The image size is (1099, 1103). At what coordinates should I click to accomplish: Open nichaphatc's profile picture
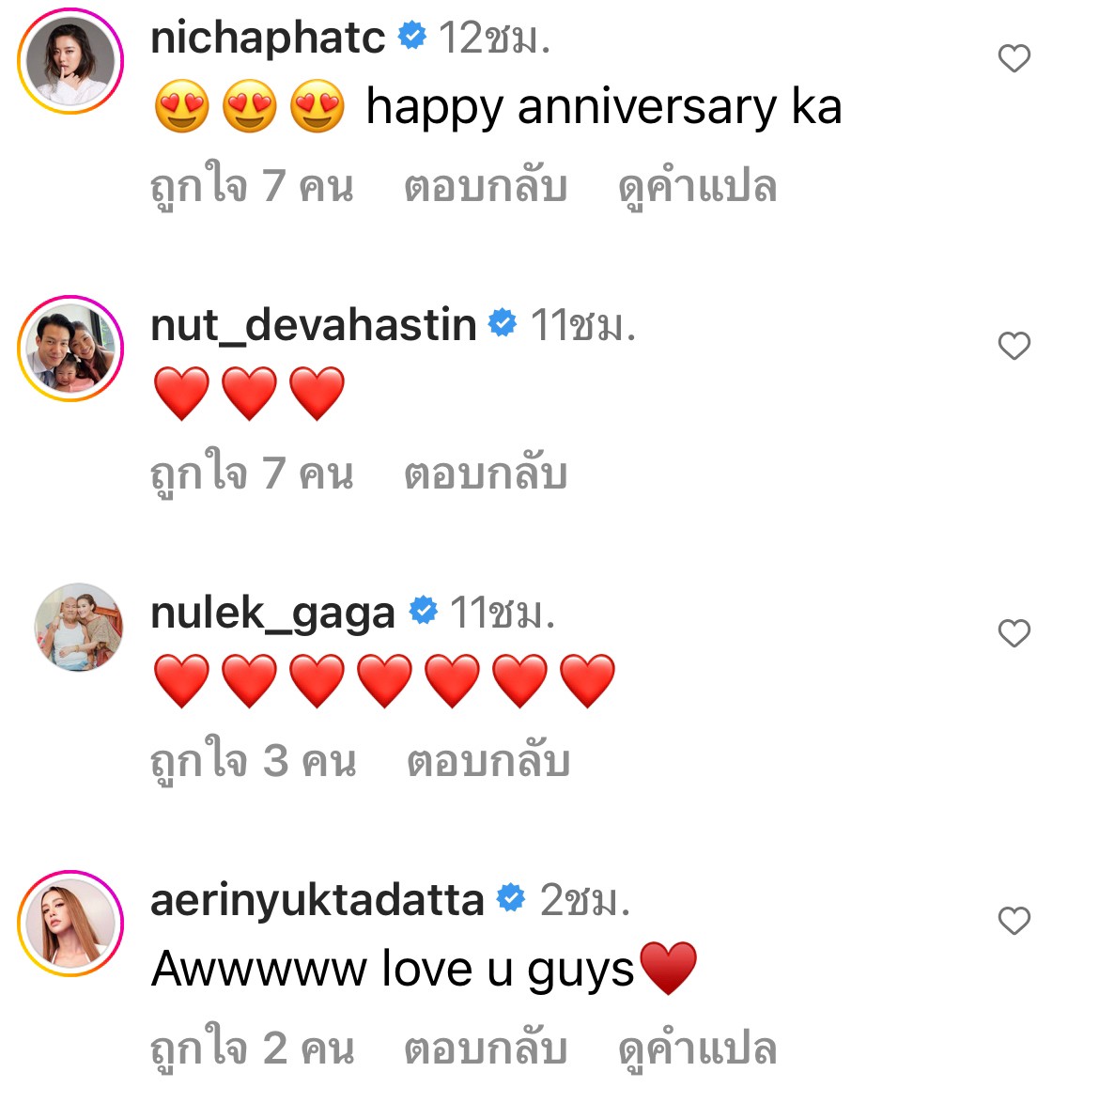point(71,61)
